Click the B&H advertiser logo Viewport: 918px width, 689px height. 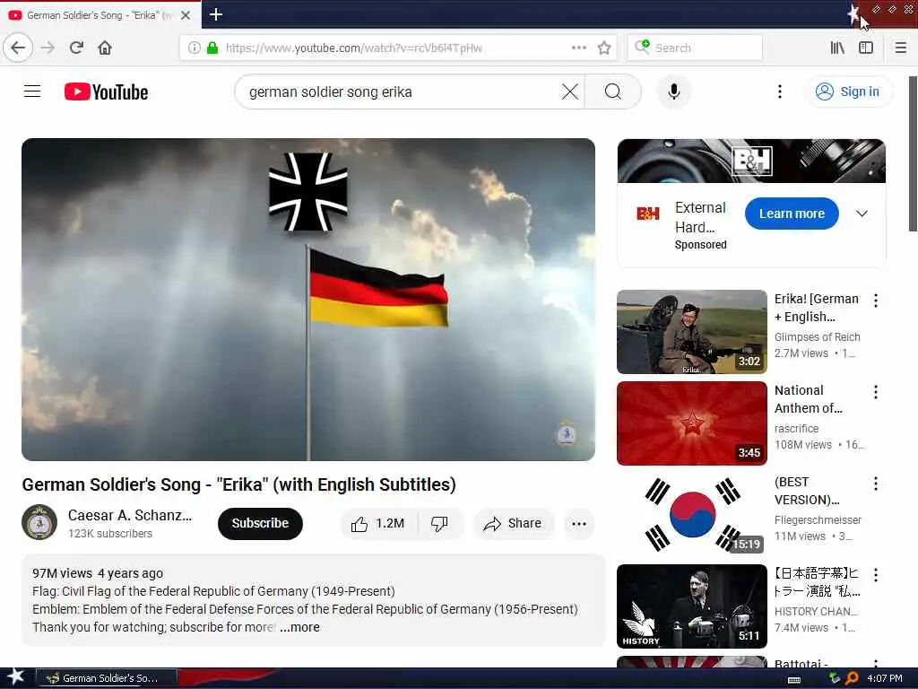pyautogui.click(x=648, y=214)
